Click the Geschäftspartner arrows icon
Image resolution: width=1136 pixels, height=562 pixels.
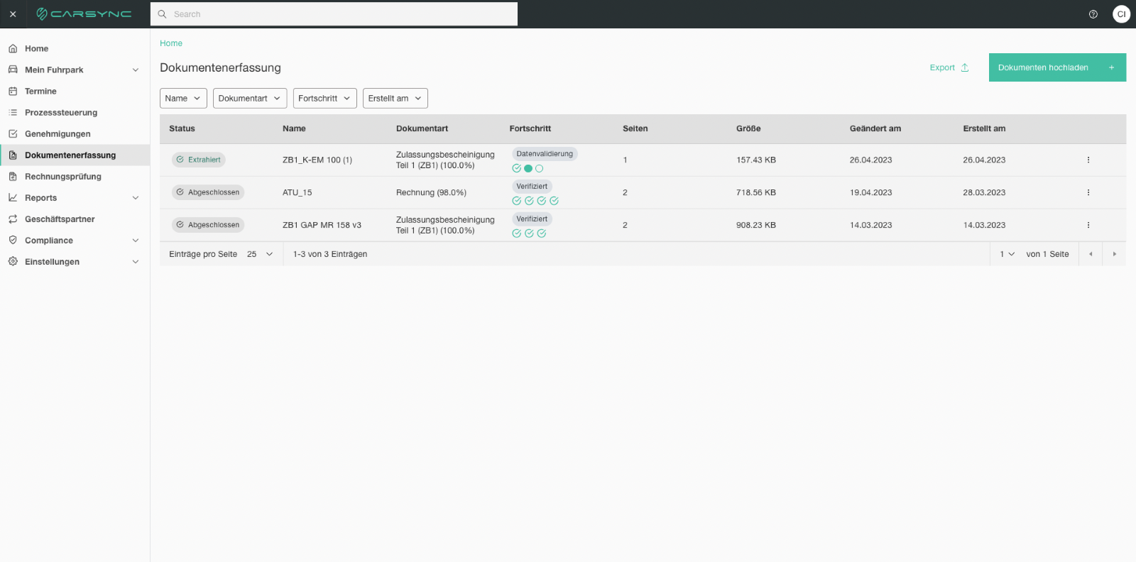[x=13, y=219]
